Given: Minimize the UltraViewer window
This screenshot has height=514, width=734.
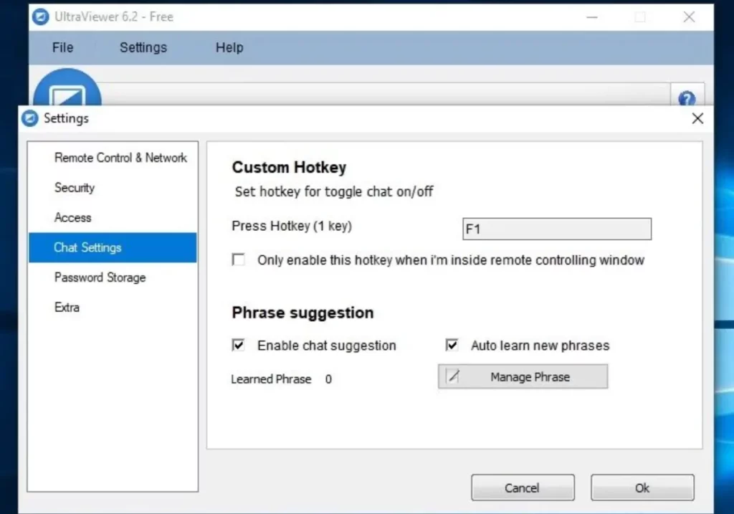Looking at the screenshot, I should tap(592, 17).
